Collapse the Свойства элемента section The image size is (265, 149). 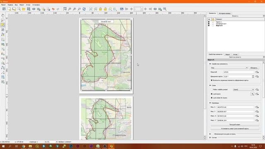tap(210, 64)
